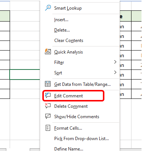The height and width of the screenshot is (152, 143).
Task: Expand the Filter submenu arrow
Action: 115,62
